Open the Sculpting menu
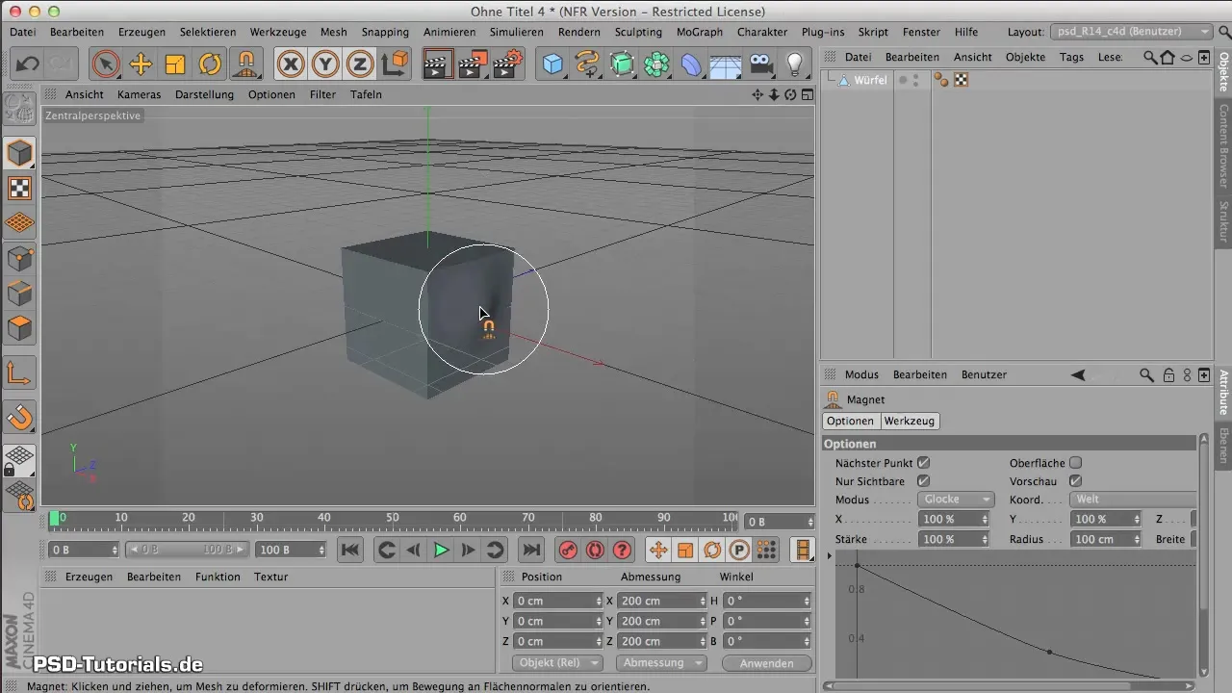 pos(638,32)
